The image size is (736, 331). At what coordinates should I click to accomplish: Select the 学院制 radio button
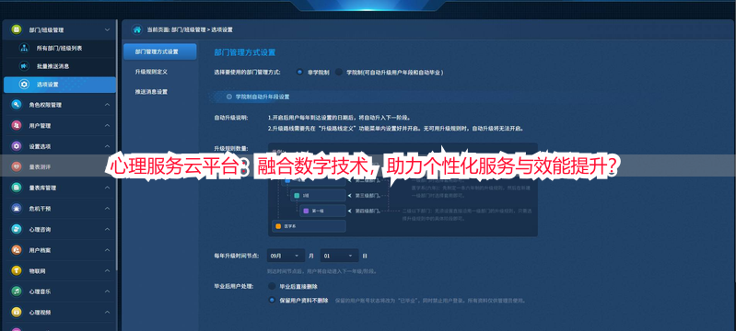click(338, 73)
